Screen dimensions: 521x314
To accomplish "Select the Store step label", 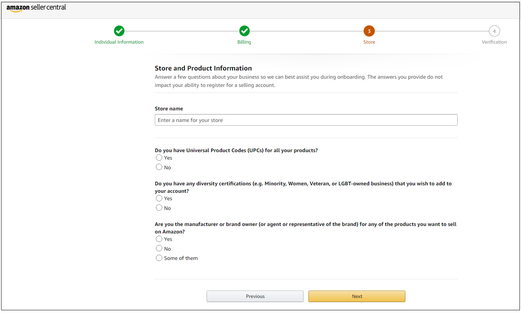I will pos(369,42).
